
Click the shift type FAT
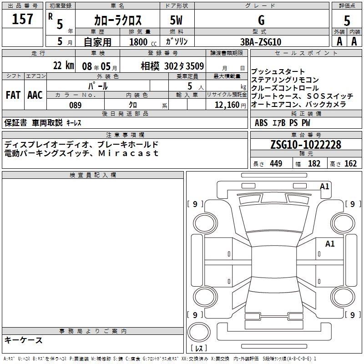(x=13, y=95)
